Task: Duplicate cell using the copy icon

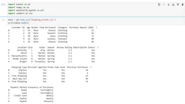Action: point(159,5)
